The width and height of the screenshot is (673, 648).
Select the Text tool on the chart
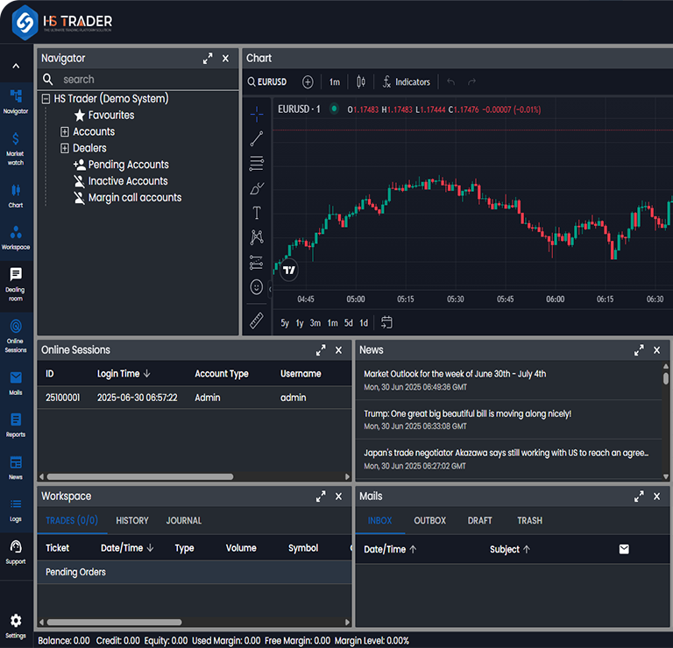pyautogui.click(x=257, y=213)
